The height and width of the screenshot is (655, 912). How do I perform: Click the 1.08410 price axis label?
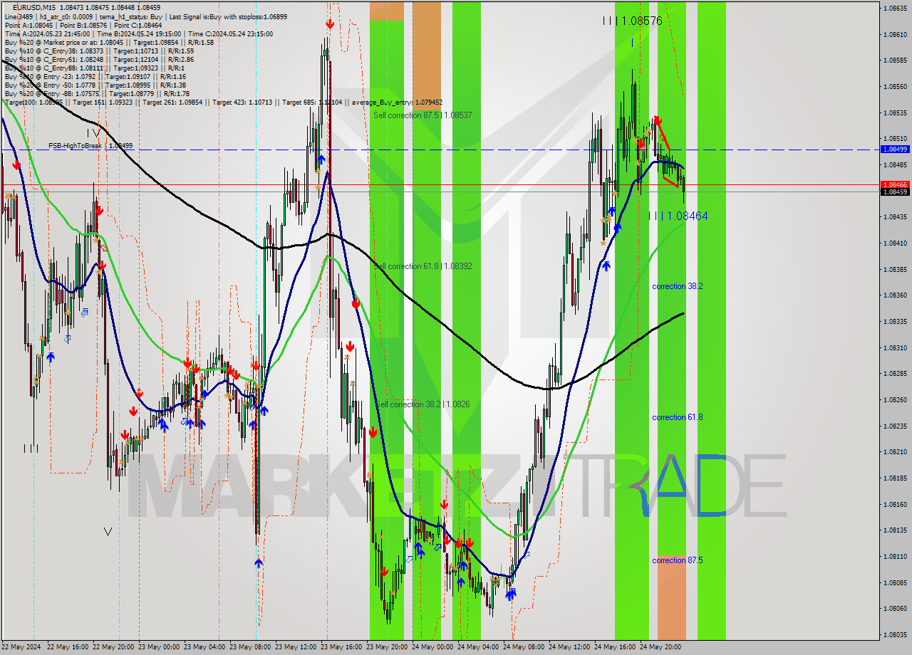(894, 243)
